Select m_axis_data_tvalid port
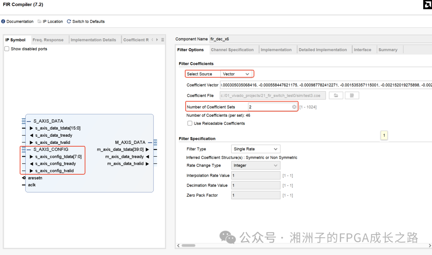This screenshot has width=432, height=255. point(125,163)
